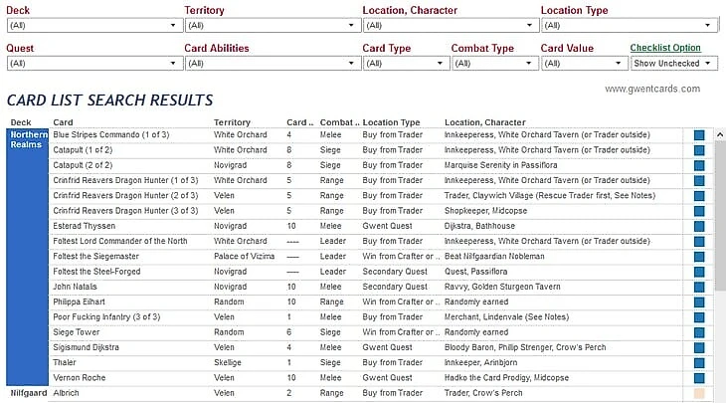Image resolution: width=726 pixels, height=403 pixels.
Task: Click blue square in the Thaler row
Action: (x=699, y=362)
